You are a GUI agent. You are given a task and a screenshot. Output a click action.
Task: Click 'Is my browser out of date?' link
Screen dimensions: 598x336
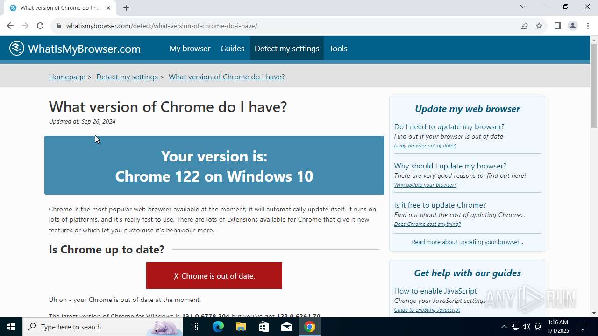pos(425,146)
